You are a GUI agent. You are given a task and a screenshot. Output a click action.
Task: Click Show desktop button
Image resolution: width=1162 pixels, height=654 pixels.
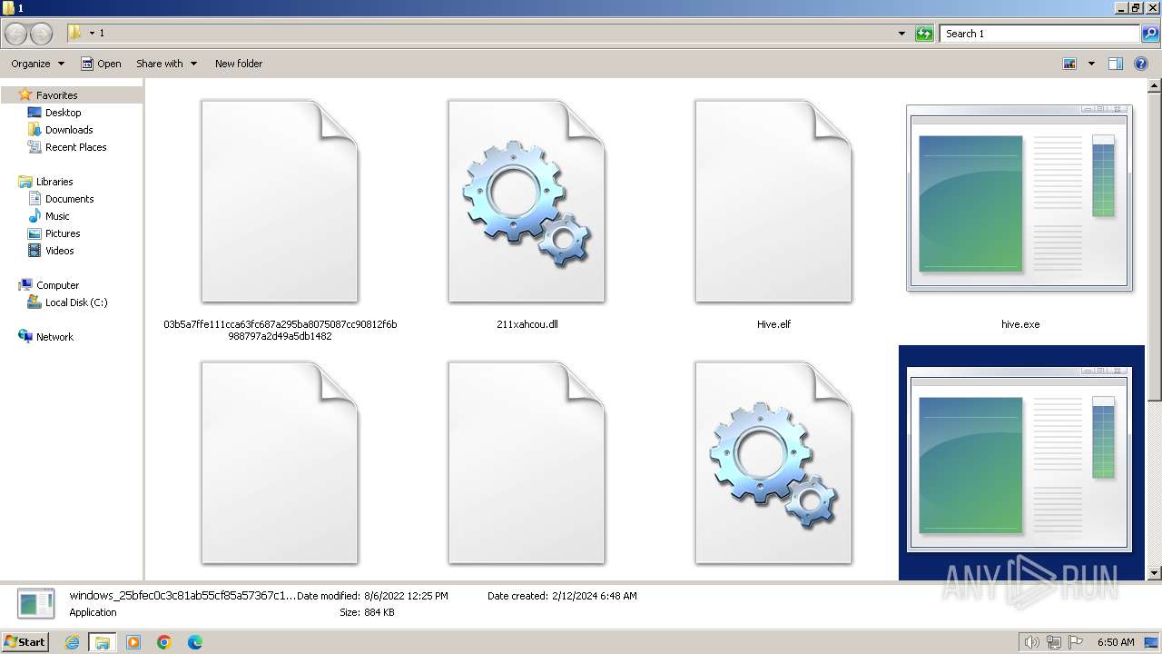(x=1151, y=642)
